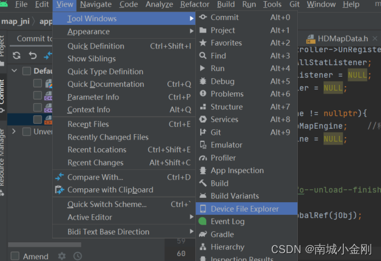
Task: Collapse the Default changelist node
Action: 14,71
